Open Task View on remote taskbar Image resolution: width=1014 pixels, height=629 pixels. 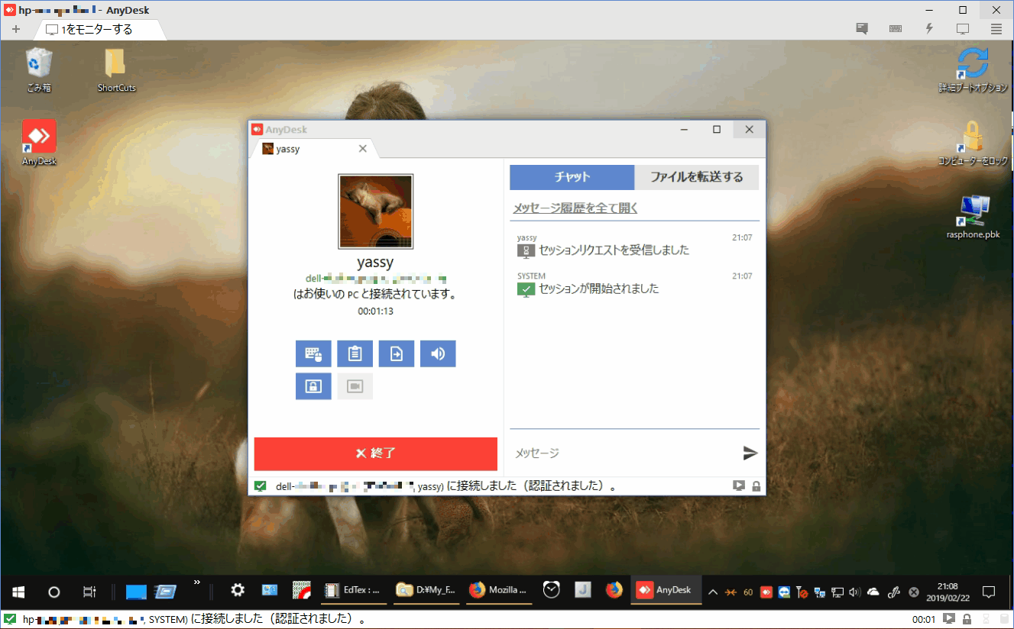coord(89,591)
